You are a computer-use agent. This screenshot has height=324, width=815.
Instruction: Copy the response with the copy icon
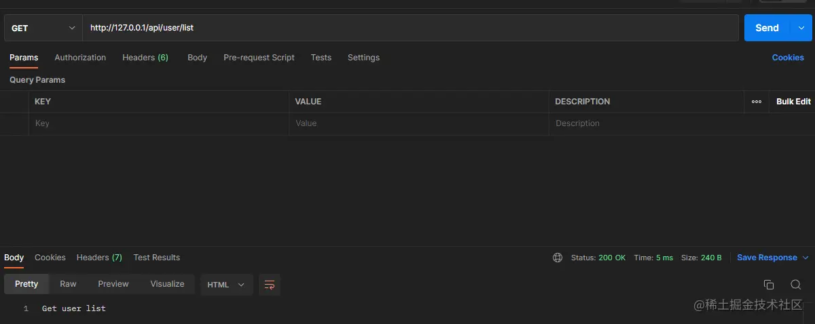click(769, 285)
